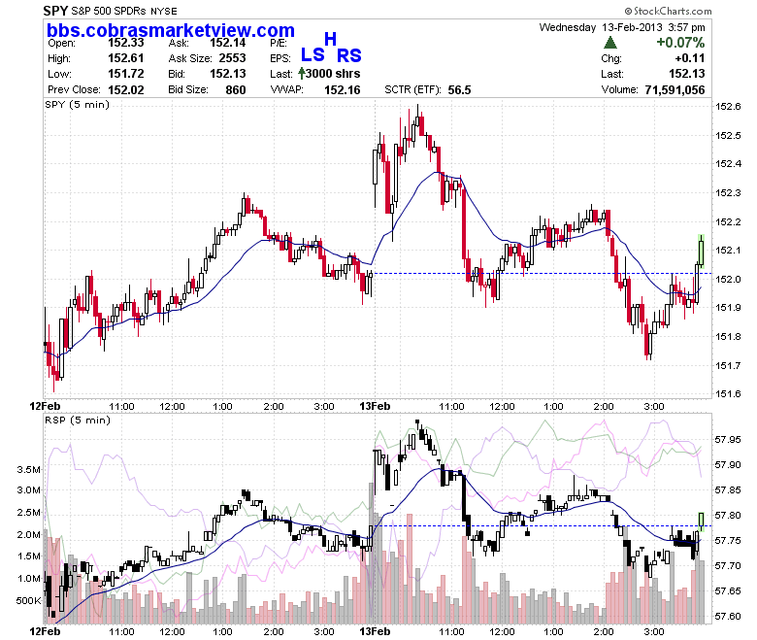Select the High value 152.61
Viewport: 757px width, 640px height.
click(125, 58)
